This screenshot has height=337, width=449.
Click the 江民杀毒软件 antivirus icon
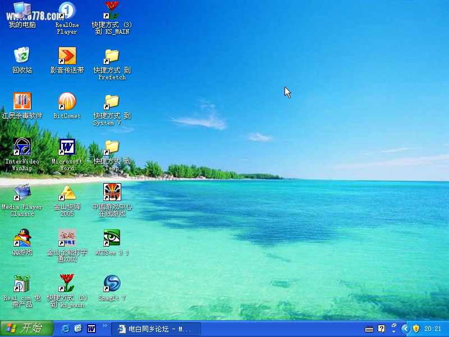coord(22,102)
